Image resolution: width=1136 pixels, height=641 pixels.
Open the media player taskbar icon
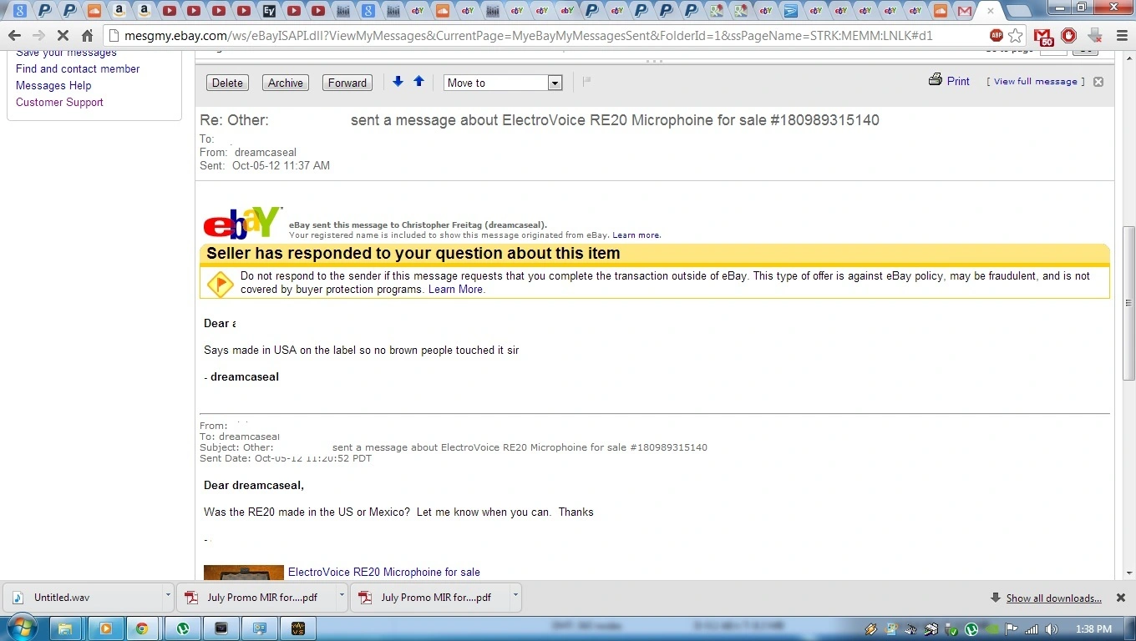[x=105, y=628]
